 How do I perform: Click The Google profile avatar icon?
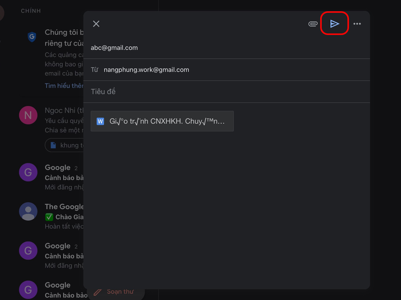28,212
